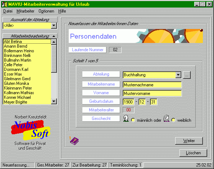Open the Datei menu
This screenshot has width=214, height=169.
coord(8,11)
